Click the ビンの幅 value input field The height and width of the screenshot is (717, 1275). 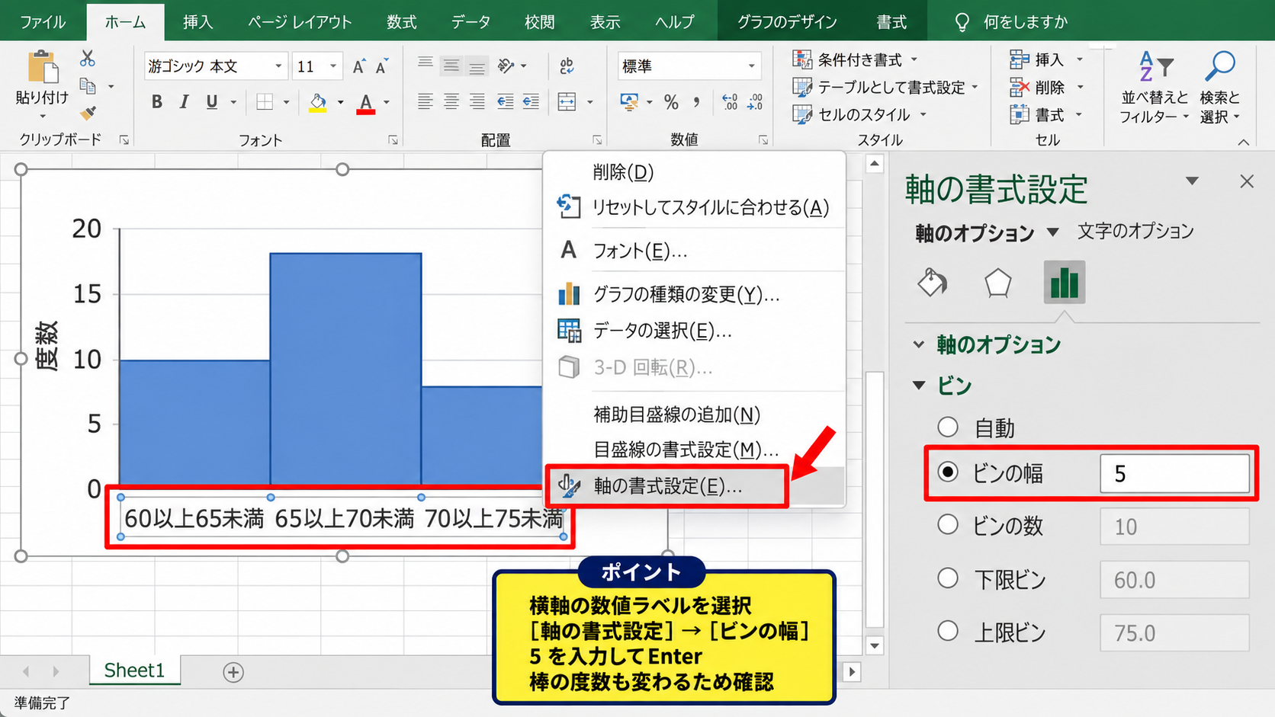(1174, 473)
